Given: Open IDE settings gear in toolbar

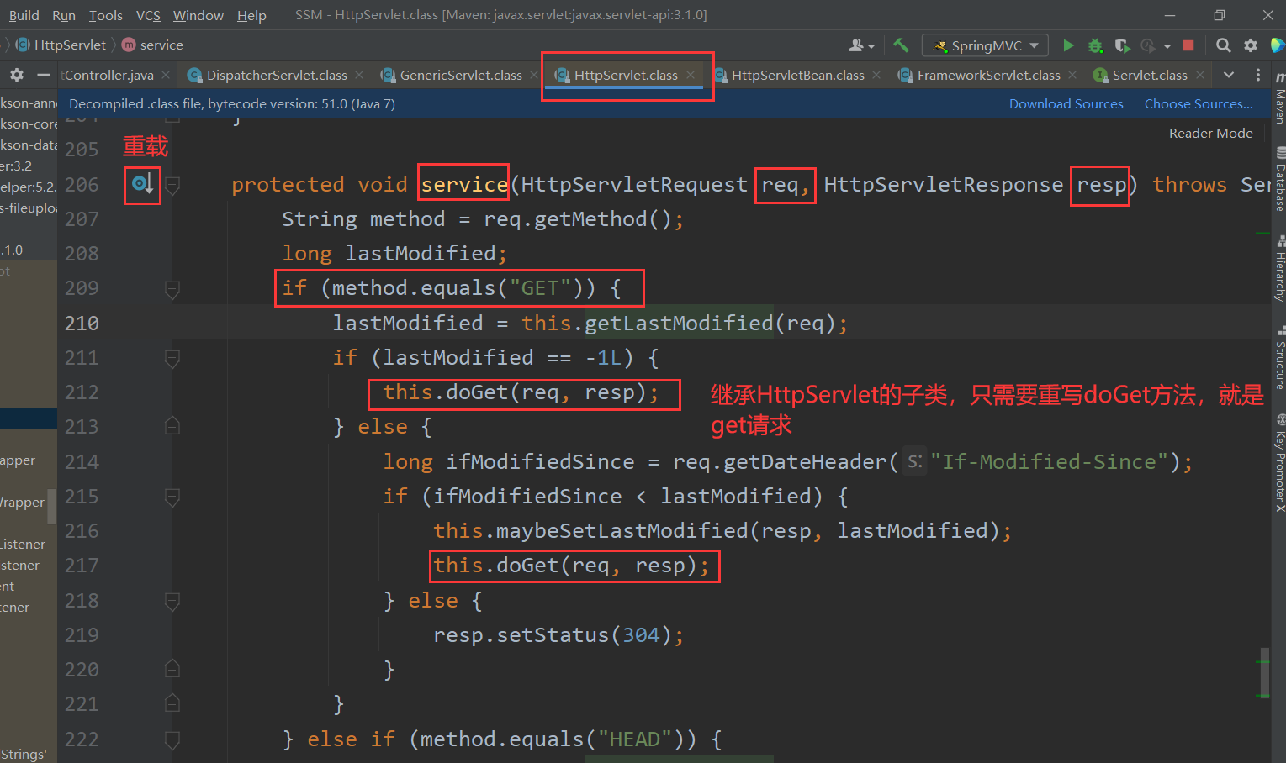Looking at the screenshot, I should coord(1251,45).
